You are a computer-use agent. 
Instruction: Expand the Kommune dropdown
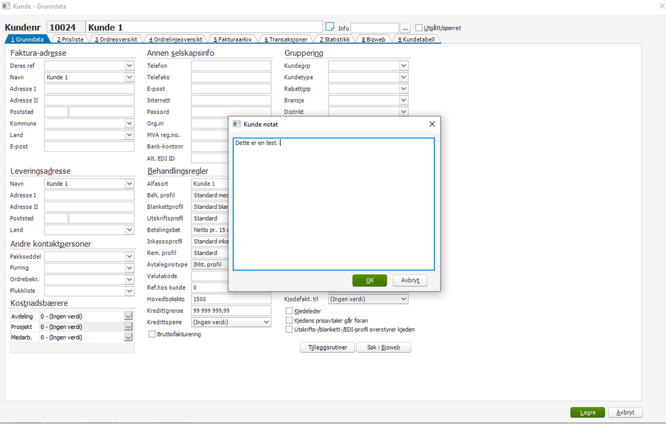pos(129,123)
